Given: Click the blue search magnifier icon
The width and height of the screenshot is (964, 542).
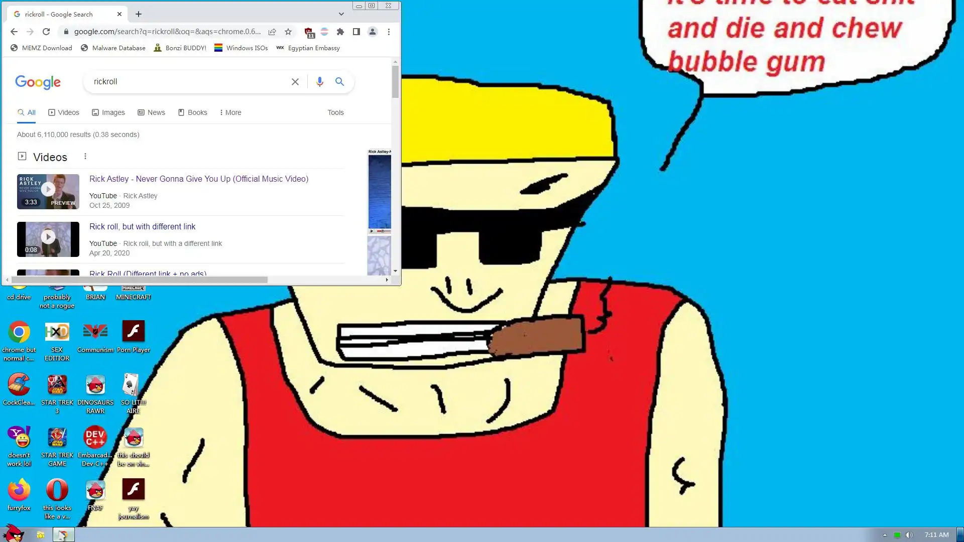Looking at the screenshot, I should 340,82.
